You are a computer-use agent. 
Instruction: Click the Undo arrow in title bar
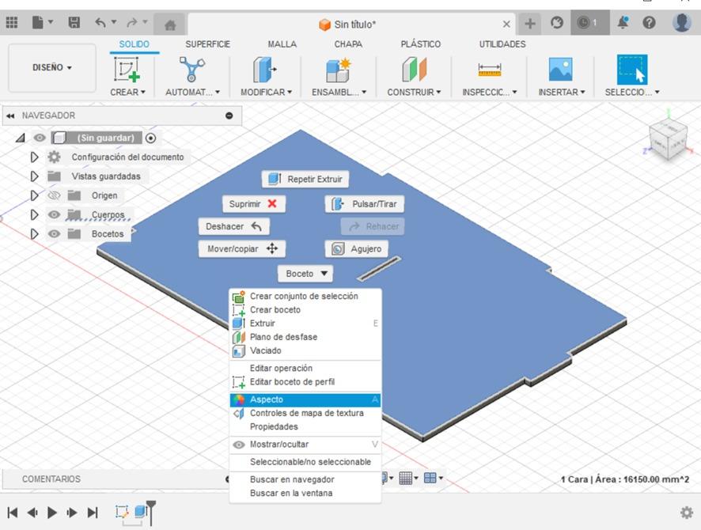coord(100,22)
